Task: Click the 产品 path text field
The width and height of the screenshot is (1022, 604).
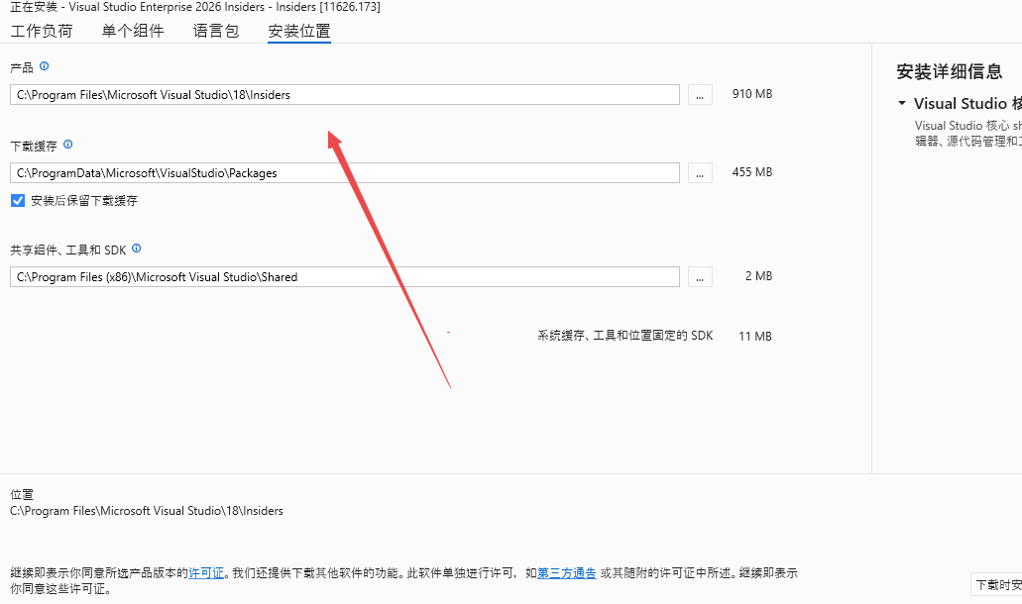Action: 345,95
